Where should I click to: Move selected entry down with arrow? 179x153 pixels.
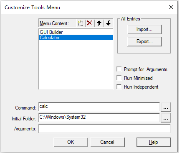pos(108,23)
